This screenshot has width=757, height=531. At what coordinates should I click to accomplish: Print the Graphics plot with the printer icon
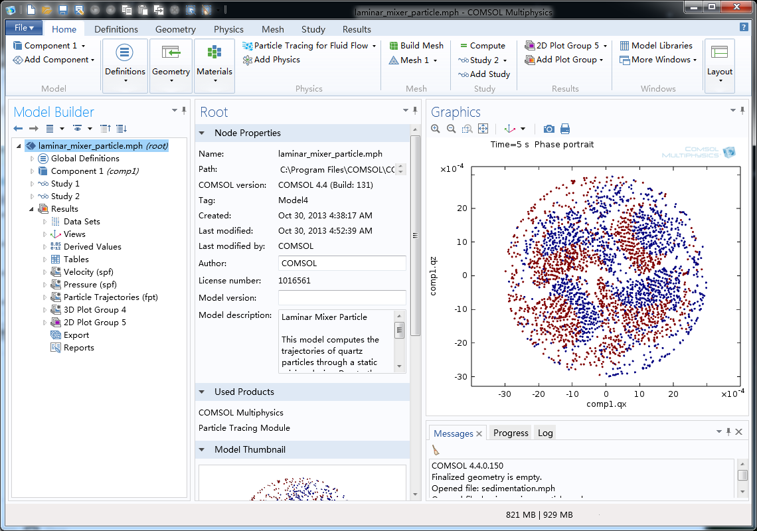[565, 129]
